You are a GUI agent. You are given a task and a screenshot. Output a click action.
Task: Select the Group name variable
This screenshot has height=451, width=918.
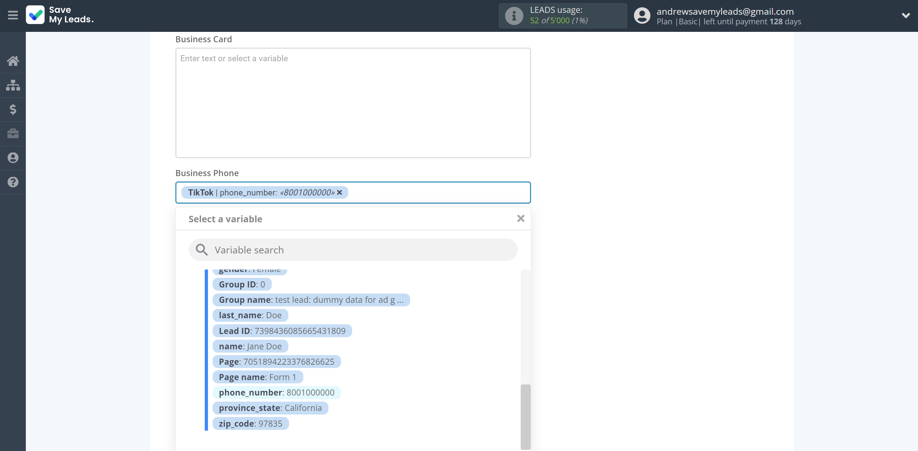click(311, 300)
